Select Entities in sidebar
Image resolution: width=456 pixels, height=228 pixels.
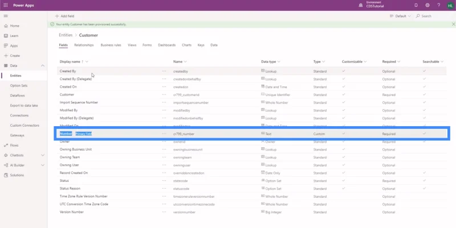click(x=16, y=76)
